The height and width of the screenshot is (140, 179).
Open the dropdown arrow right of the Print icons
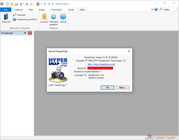click(x=34, y=4)
